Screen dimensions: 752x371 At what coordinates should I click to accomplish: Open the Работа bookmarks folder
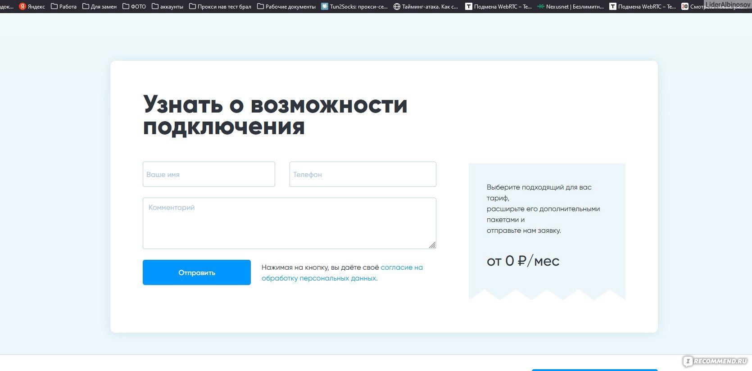coord(63,6)
